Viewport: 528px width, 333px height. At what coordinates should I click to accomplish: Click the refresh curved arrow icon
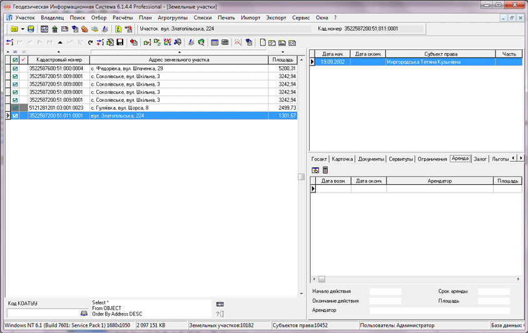click(90, 42)
